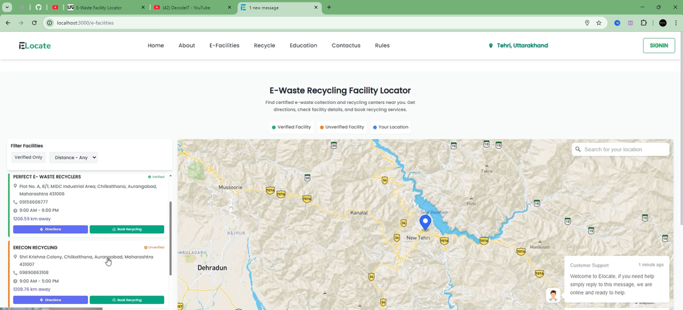Click the location permission icon in address bar
Image resolution: width=683 pixels, height=310 pixels.
click(x=587, y=23)
